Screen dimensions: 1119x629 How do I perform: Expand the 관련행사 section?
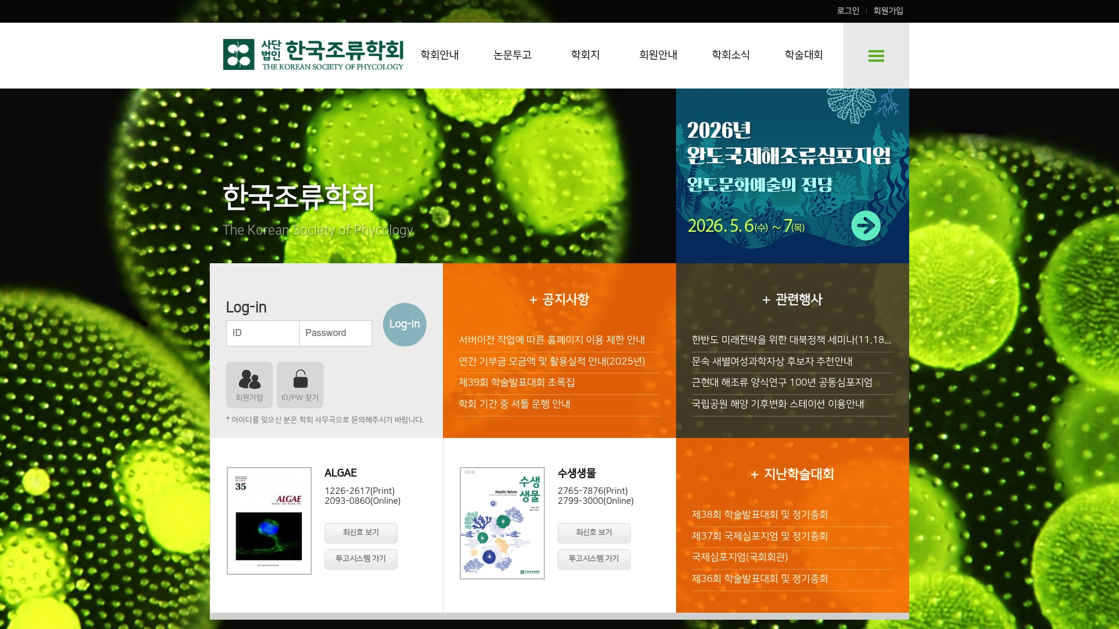coord(792,300)
